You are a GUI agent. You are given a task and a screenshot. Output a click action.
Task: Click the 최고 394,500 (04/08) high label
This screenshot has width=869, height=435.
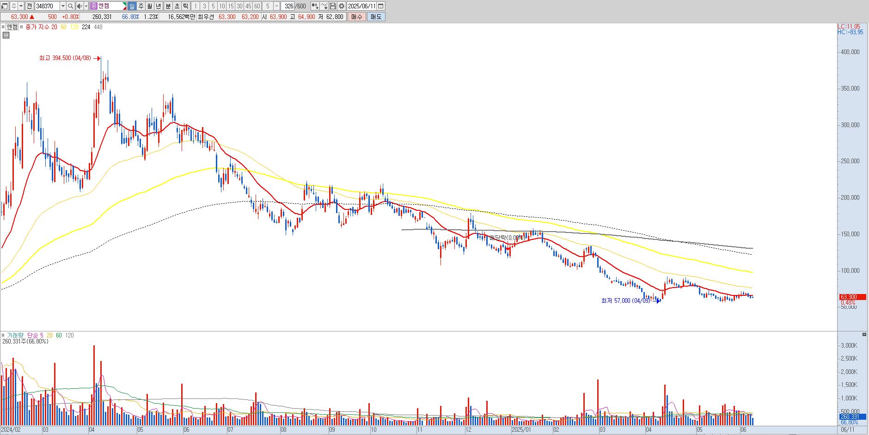tap(65, 58)
